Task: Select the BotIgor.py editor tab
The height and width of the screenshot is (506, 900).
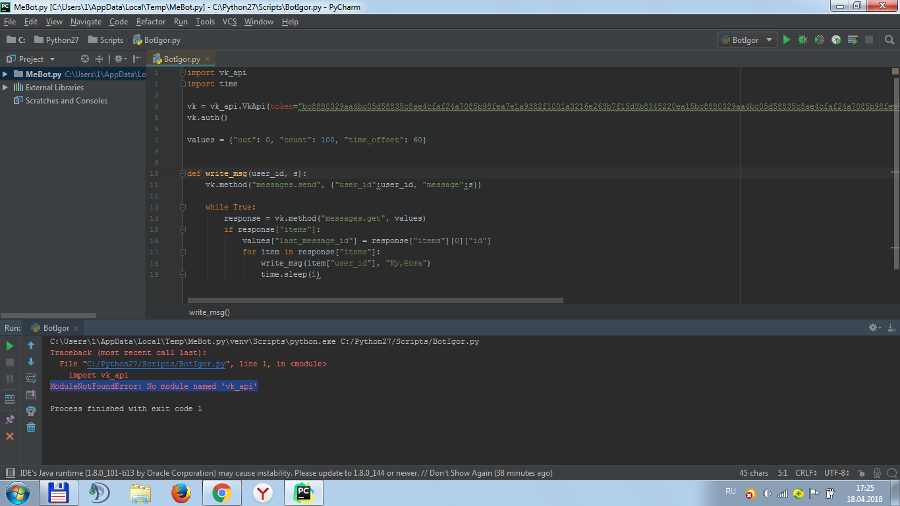Action: click(182, 59)
